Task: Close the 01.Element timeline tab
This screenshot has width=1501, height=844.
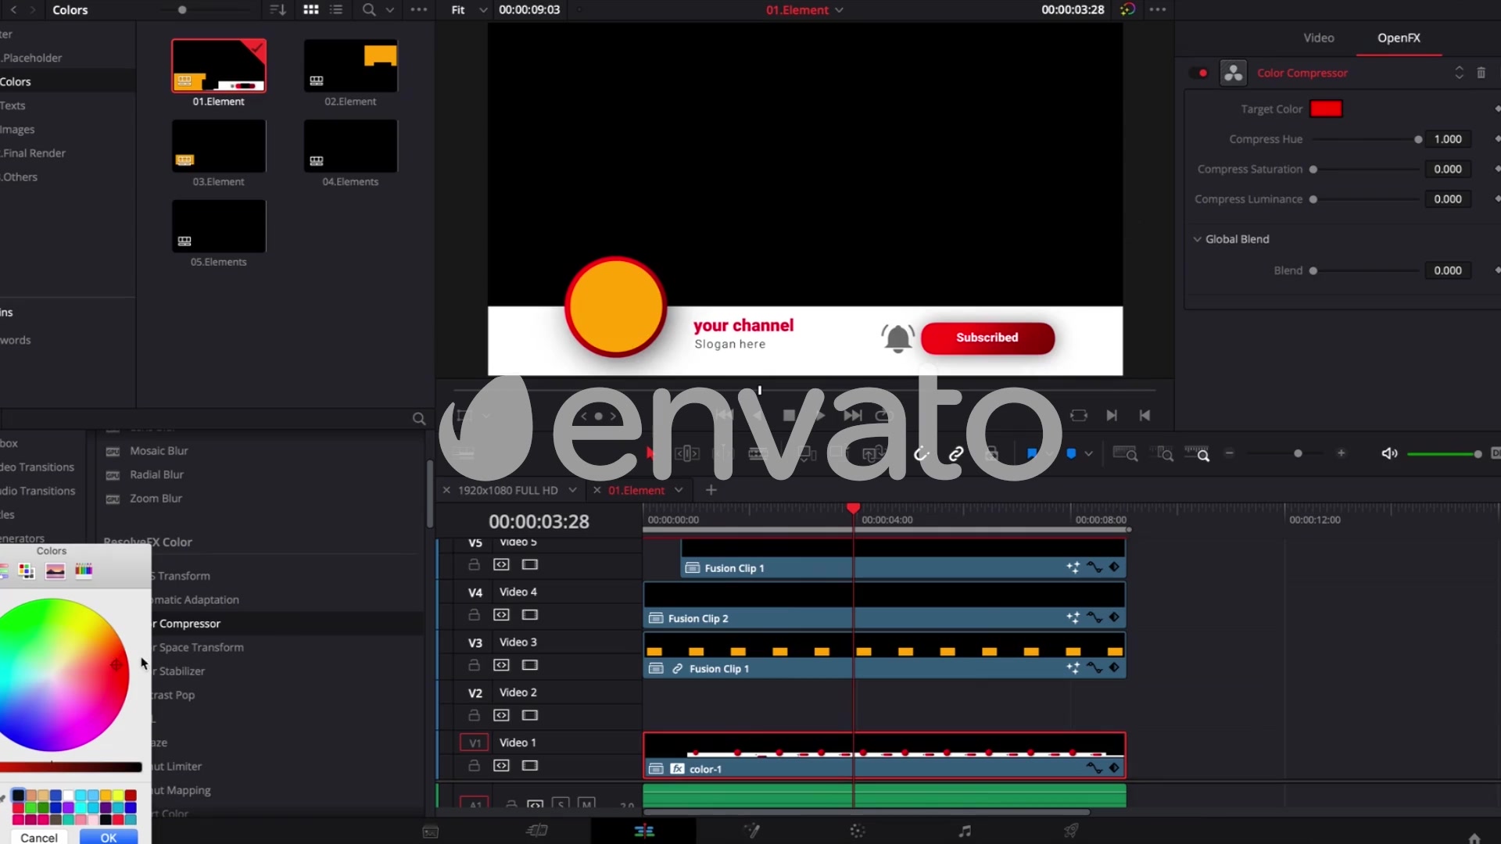Action: (x=596, y=490)
